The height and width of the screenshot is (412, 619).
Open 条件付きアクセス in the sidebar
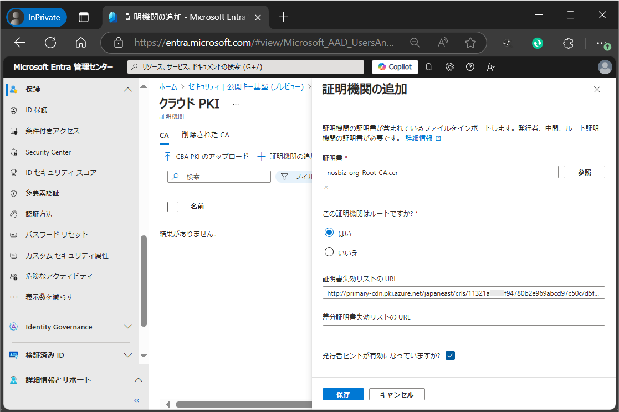[x=53, y=131]
